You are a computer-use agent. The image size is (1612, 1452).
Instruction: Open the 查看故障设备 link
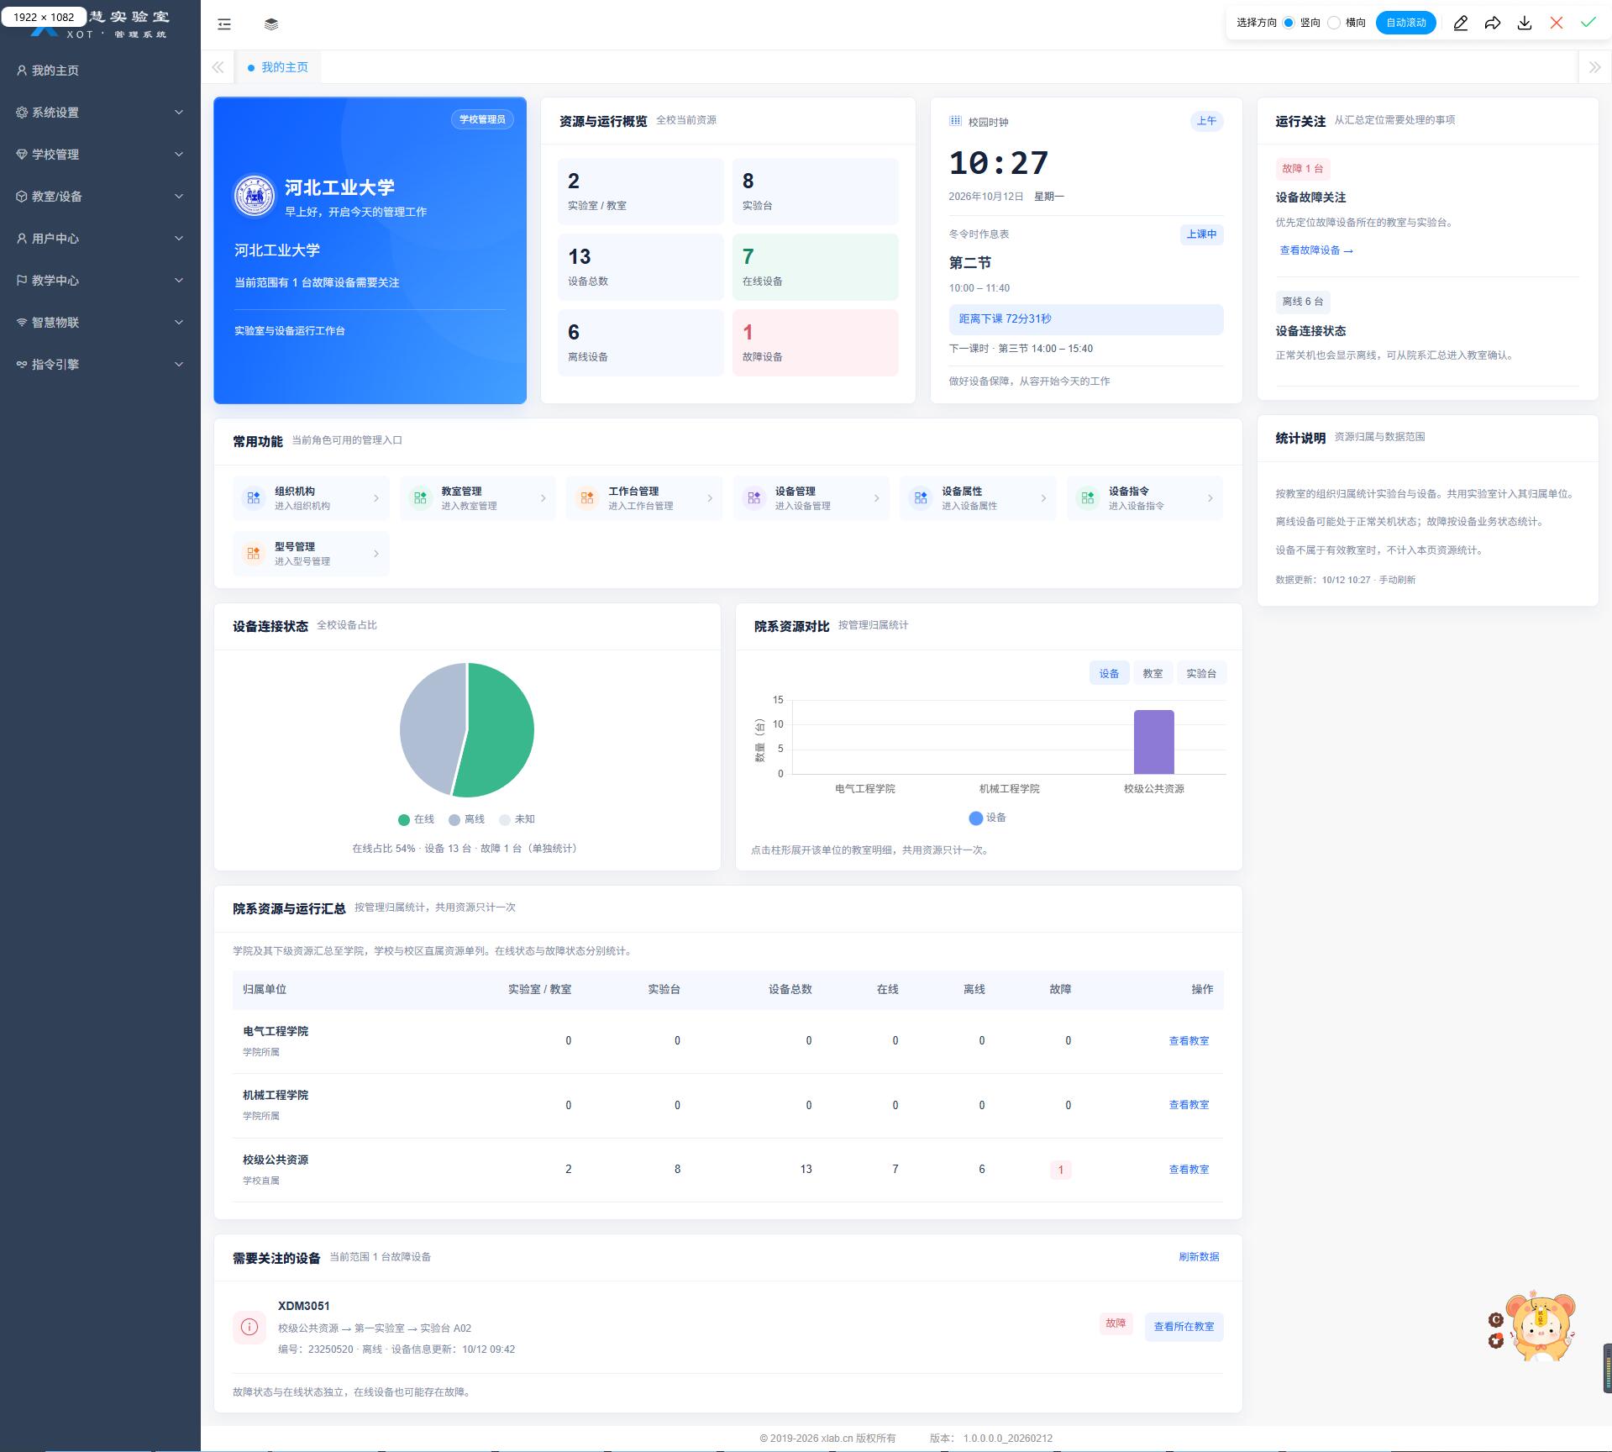click(x=1315, y=250)
